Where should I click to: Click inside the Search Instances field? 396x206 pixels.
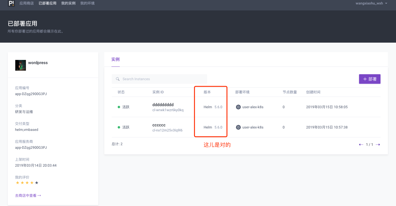159,79
